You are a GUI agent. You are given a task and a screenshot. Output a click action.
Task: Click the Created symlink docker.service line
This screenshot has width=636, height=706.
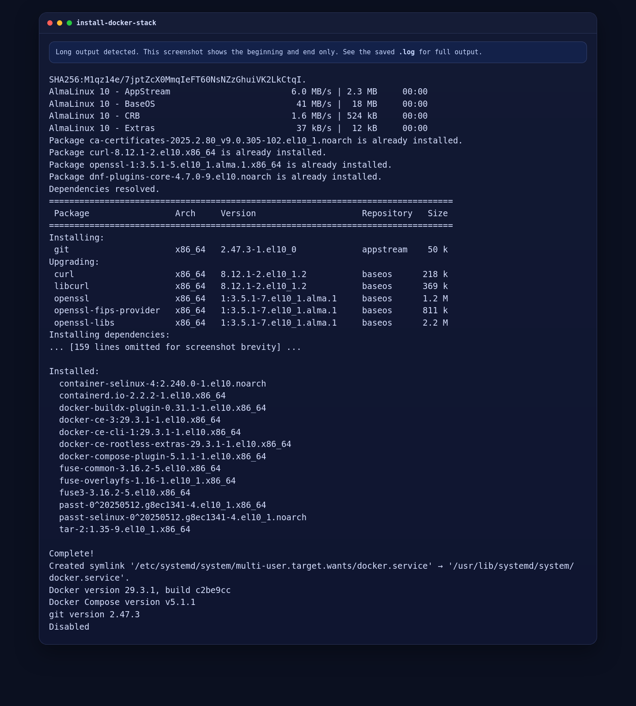click(x=311, y=572)
